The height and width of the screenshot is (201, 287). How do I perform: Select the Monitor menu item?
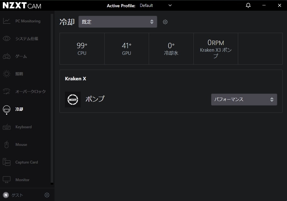pos(22,180)
